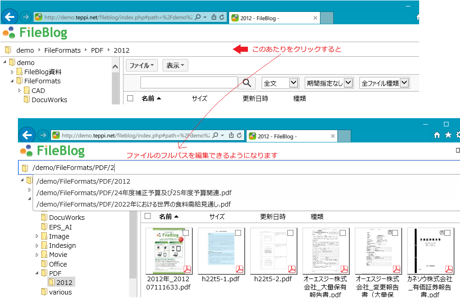This screenshot has height=300, width=460.
Task: Sort by 更新日時 column in bottom window
Action: click(x=273, y=217)
